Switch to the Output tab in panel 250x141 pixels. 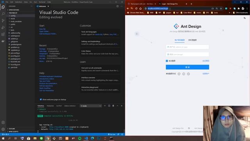click(x=59, y=106)
